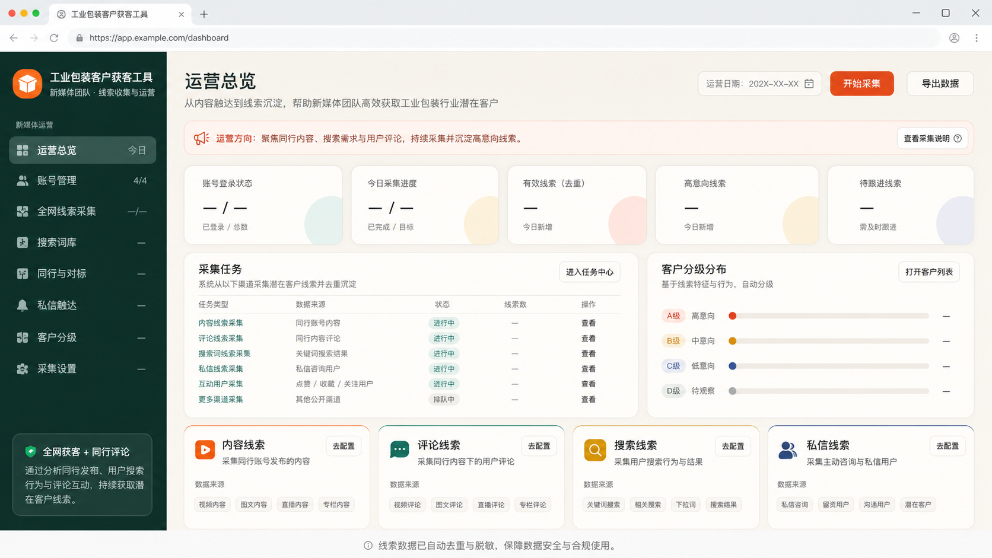Click the lock icon in address bar
Screen dimensions: 992x558
pos(80,38)
